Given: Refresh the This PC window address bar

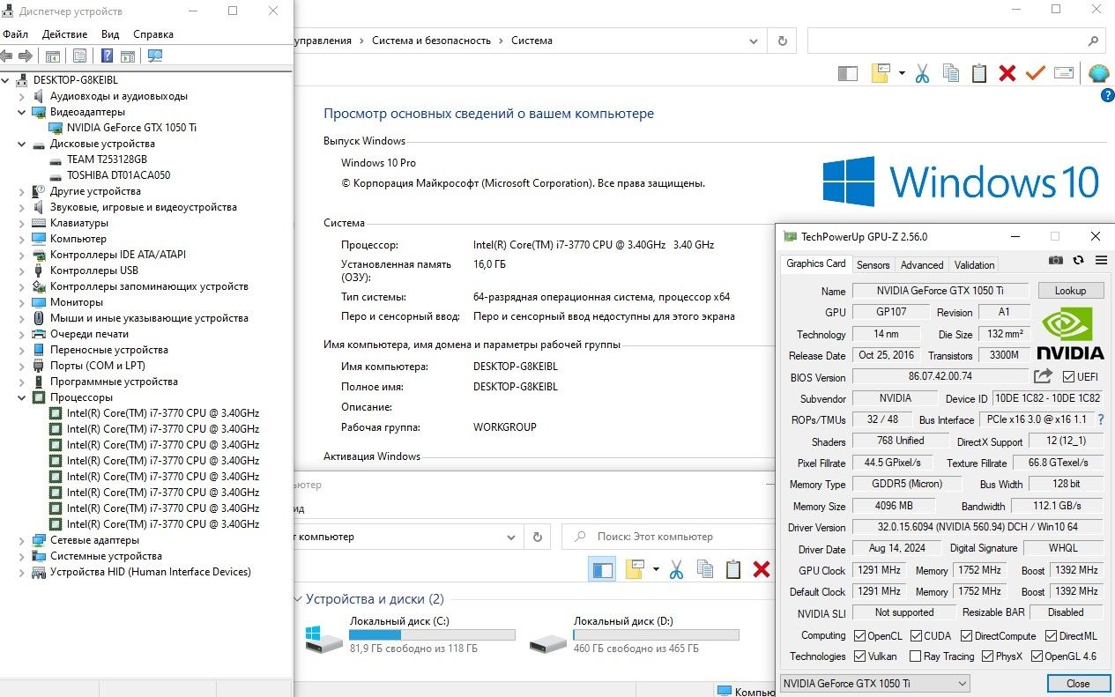Looking at the screenshot, I should 537,537.
